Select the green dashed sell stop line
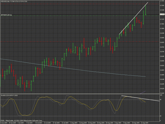Viewport: 165px width, 124px height. coord(80,16)
